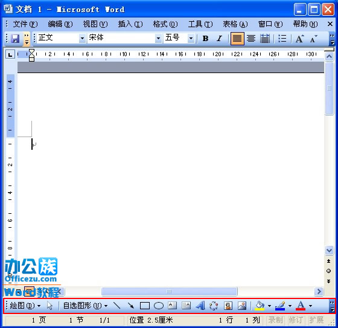The width and height of the screenshot is (338, 328).
Task: Open 表格(A) menu
Action: (x=235, y=24)
